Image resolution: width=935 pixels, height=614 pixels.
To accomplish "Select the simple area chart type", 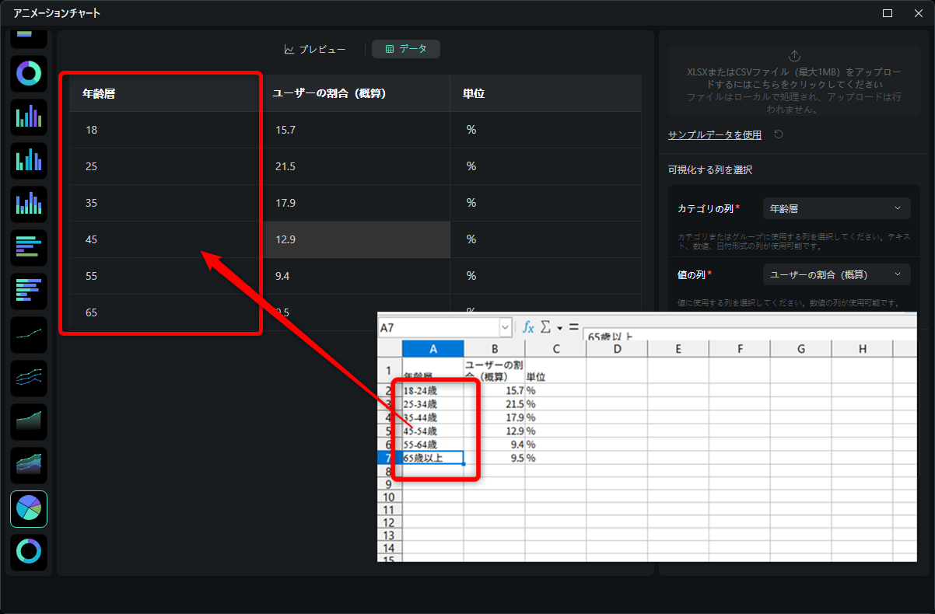I will [x=29, y=422].
